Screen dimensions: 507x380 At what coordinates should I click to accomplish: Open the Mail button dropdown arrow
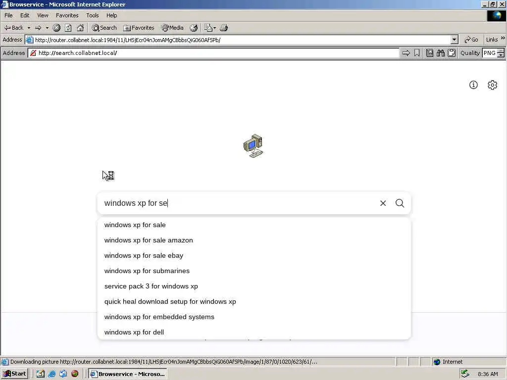[215, 28]
